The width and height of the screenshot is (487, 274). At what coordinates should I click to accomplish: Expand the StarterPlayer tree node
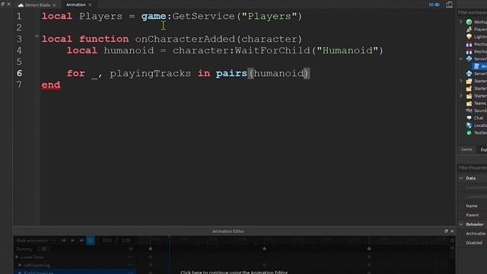pos(461,96)
